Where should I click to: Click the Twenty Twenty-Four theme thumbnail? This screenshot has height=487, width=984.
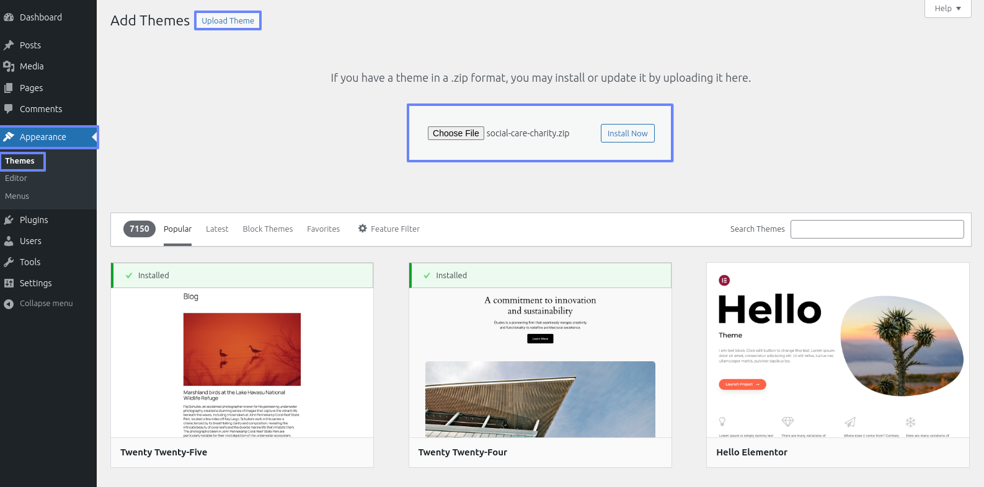tap(540, 362)
